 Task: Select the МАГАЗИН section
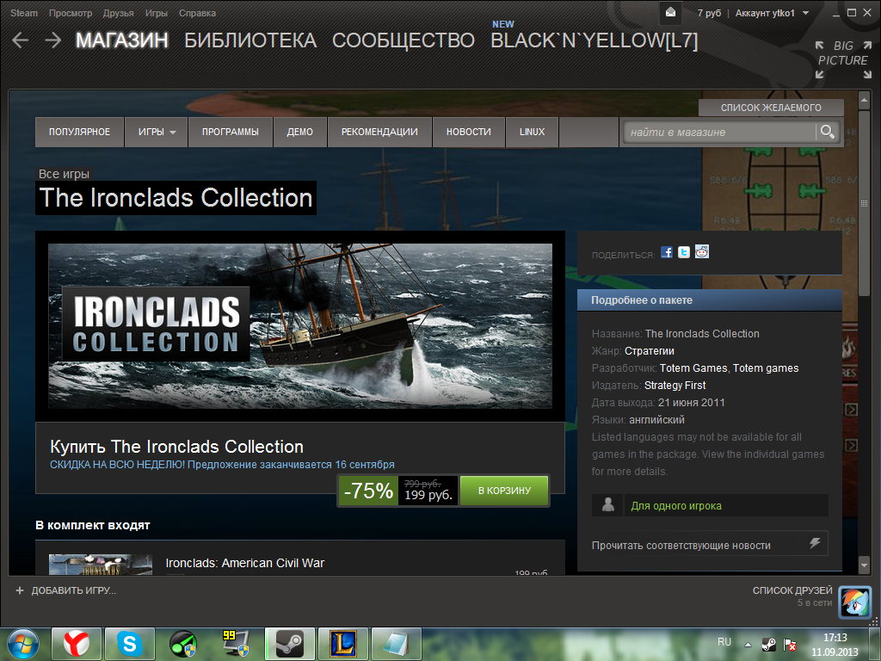(122, 40)
